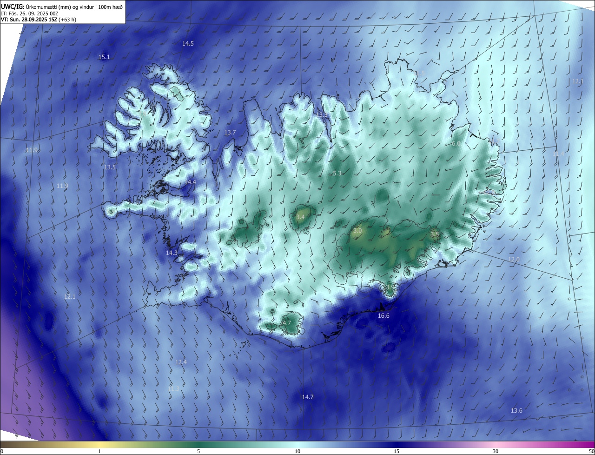Click the 4.7 value label over the southern glacier
The image size is (595, 455).
point(286,323)
